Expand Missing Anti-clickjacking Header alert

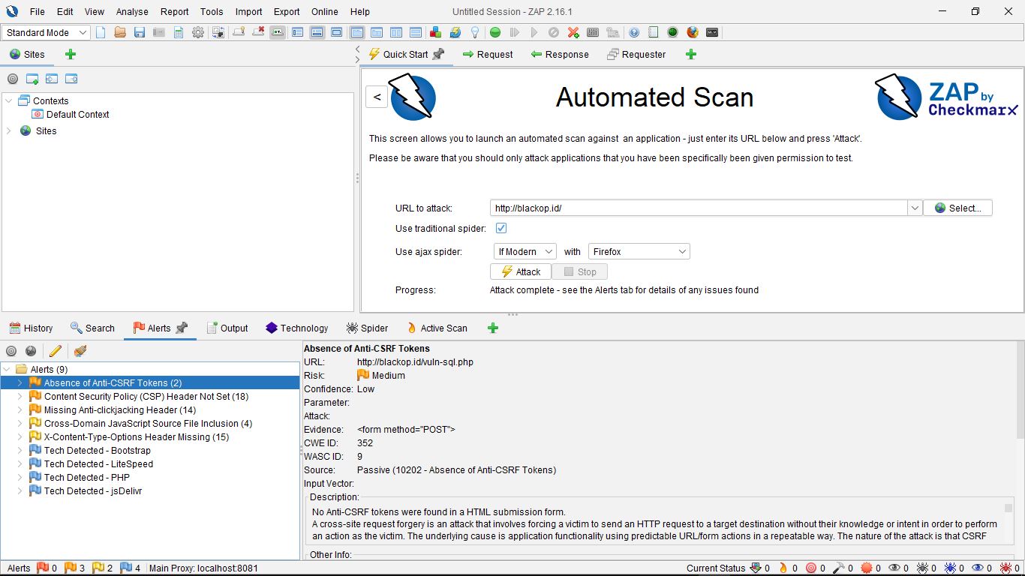20,409
